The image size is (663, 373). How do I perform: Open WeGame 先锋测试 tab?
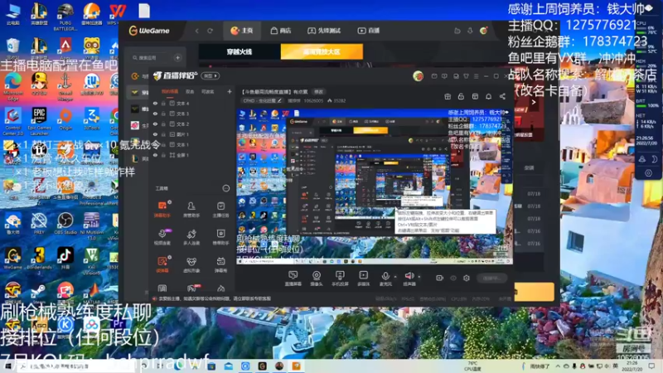tap(324, 31)
